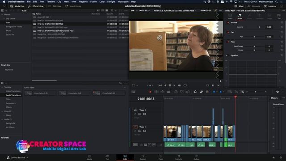This screenshot has width=286, height=161.
Task: Open the Fairlight menu
Action: point(111,2)
